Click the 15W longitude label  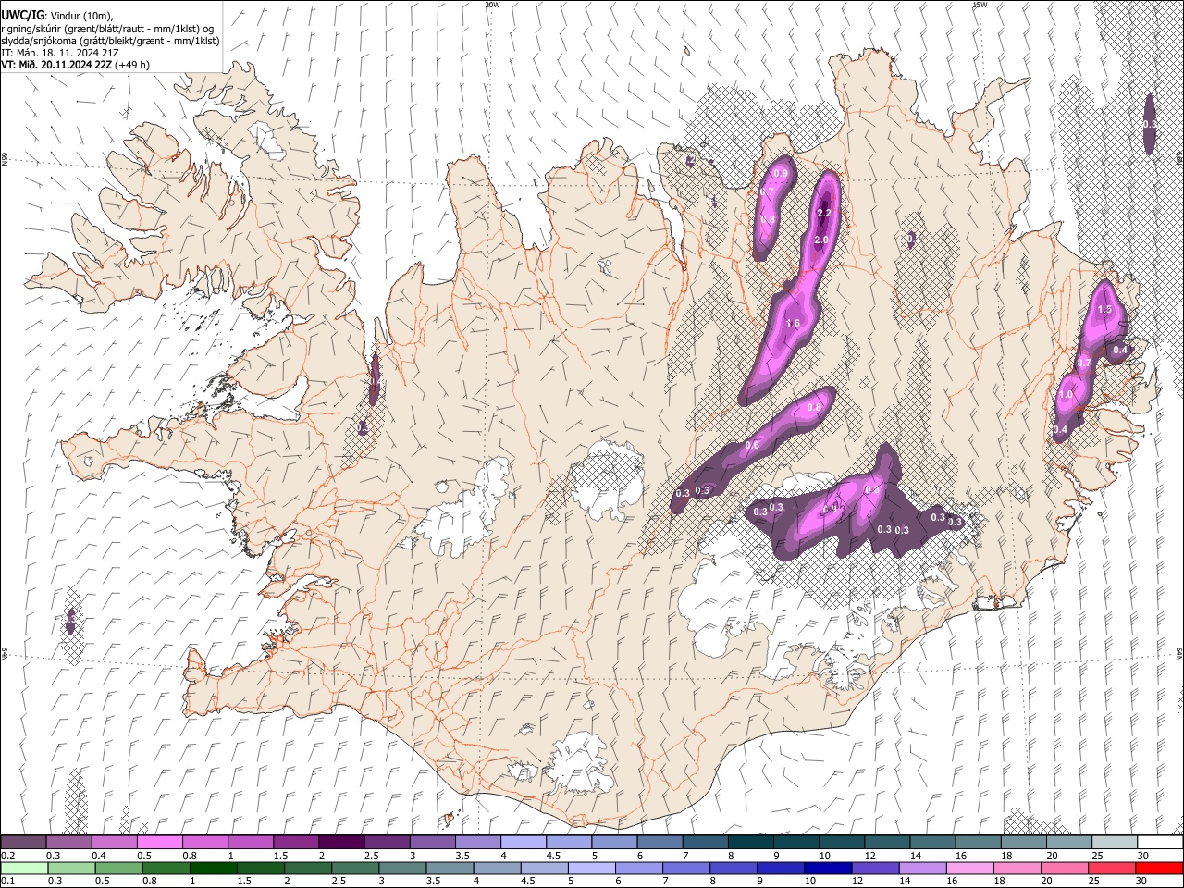980,5
